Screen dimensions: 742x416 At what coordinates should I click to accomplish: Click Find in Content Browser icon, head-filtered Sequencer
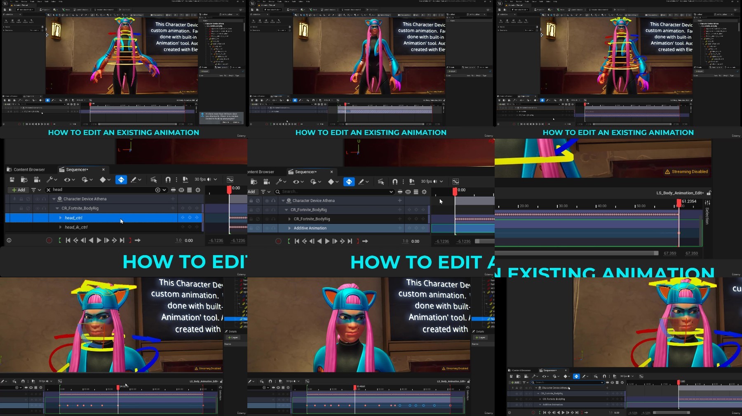pyautogui.click(x=24, y=179)
